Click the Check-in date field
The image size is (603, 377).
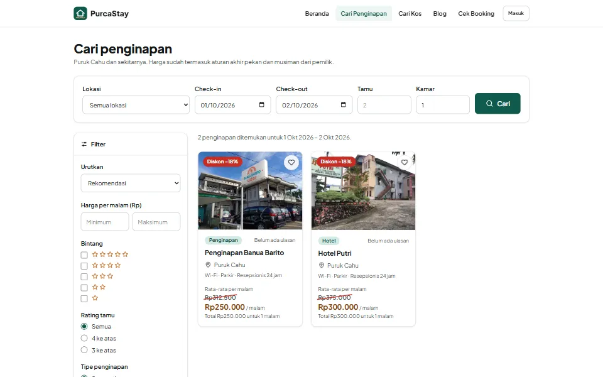coord(232,105)
